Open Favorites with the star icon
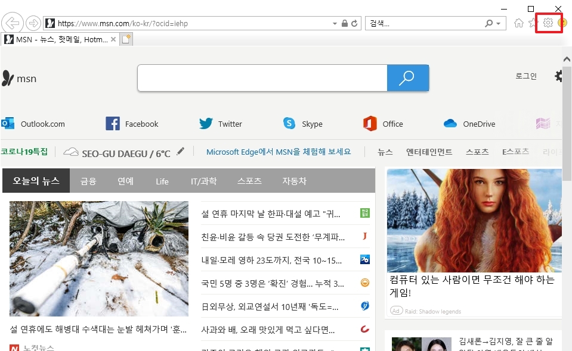The width and height of the screenshot is (572, 351). tap(533, 23)
